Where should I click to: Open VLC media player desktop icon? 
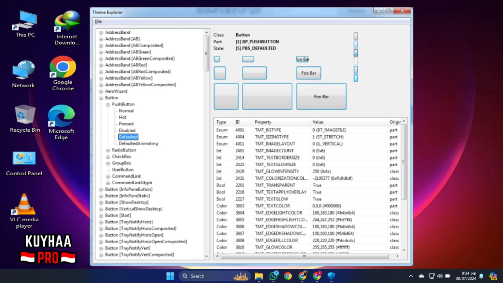click(x=24, y=211)
